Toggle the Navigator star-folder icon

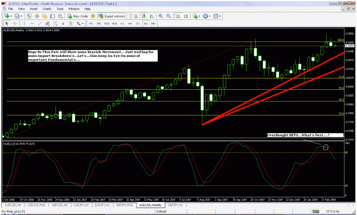pyautogui.click(x=45, y=16)
